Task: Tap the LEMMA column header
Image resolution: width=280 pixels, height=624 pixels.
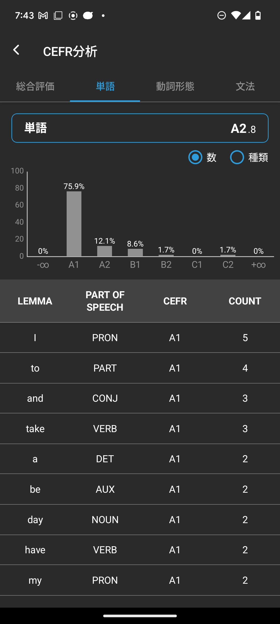Action: tap(35, 301)
